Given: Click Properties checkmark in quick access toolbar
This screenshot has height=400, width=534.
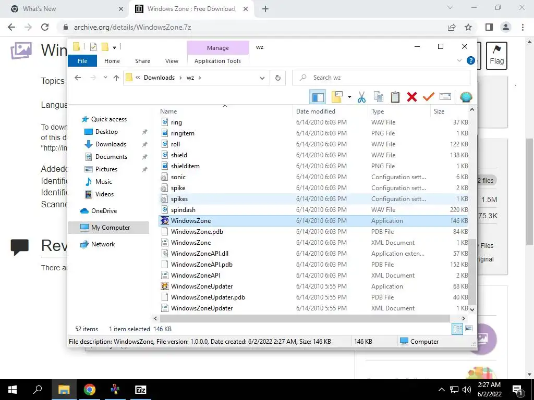Looking at the screenshot, I should tap(93, 47).
